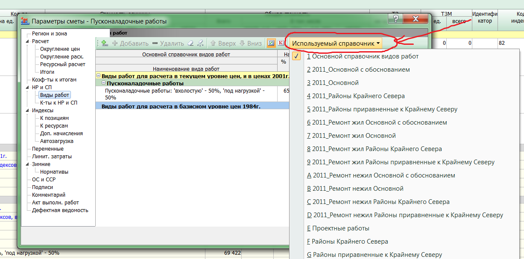
Task: Open ОС и ССР tree item
Action: pos(44,180)
